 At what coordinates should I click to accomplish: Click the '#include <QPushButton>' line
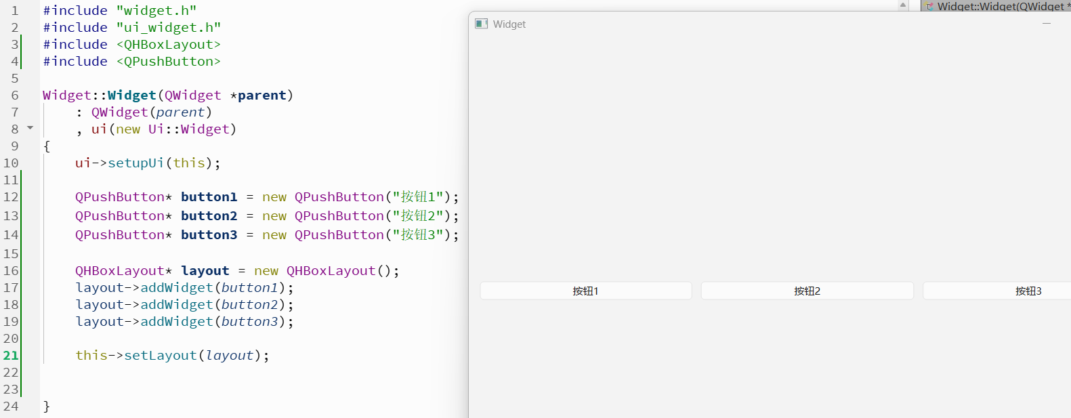pos(132,61)
